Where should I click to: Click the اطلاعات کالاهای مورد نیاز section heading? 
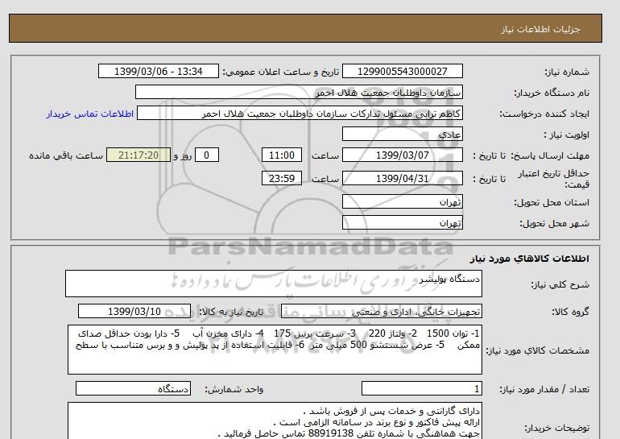click(530, 259)
